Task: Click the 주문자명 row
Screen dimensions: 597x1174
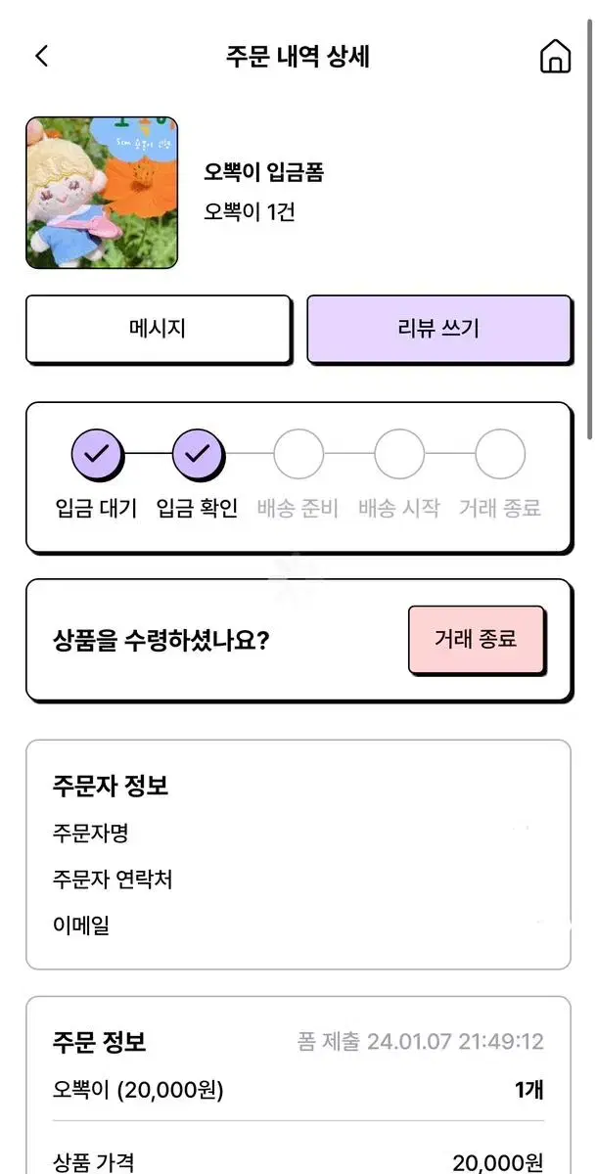Action: click(298, 834)
